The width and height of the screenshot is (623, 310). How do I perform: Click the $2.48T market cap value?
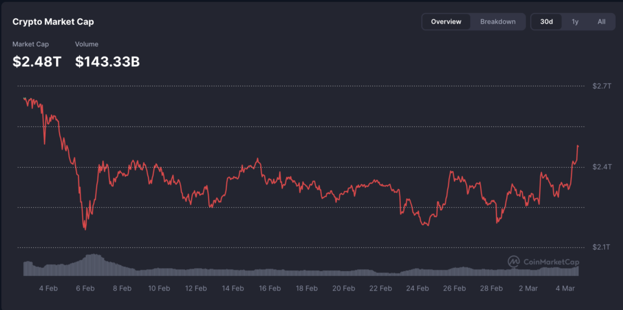[37, 61]
